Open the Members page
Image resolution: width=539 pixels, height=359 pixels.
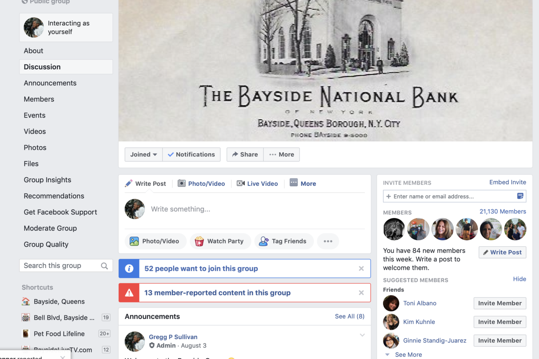[x=39, y=99]
